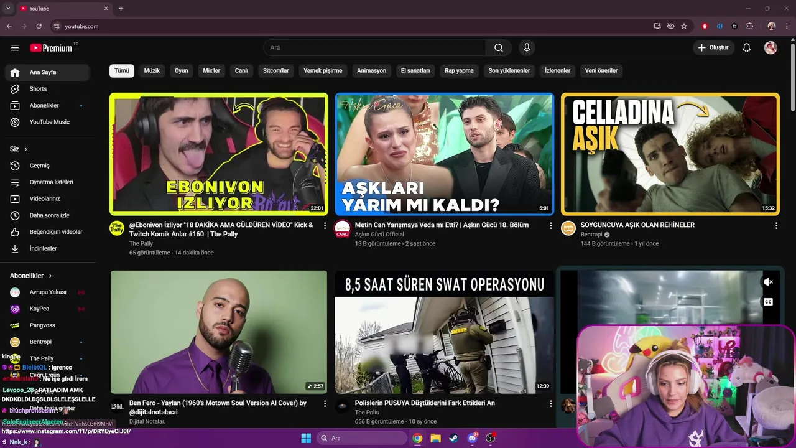This screenshot has width=796, height=448.
Task: Open more options for Soyguncuya Aşık video
Action: (x=776, y=226)
